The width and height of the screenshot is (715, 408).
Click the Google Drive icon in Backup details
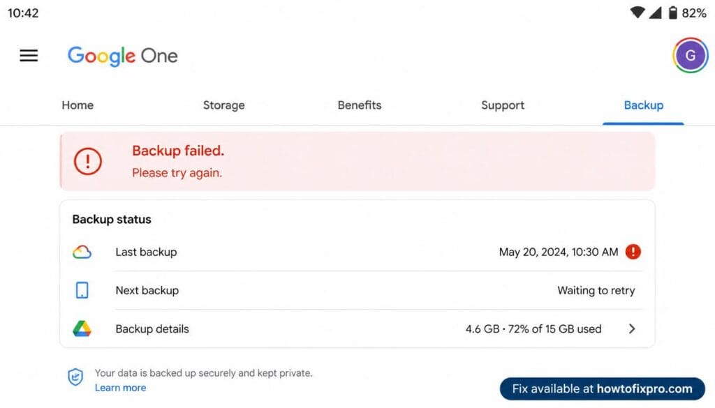(x=82, y=328)
